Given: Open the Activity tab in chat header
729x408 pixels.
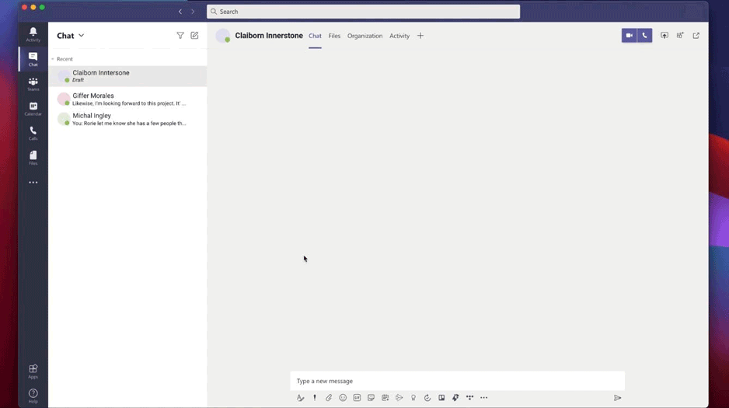Looking at the screenshot, I should click(399, 36).
